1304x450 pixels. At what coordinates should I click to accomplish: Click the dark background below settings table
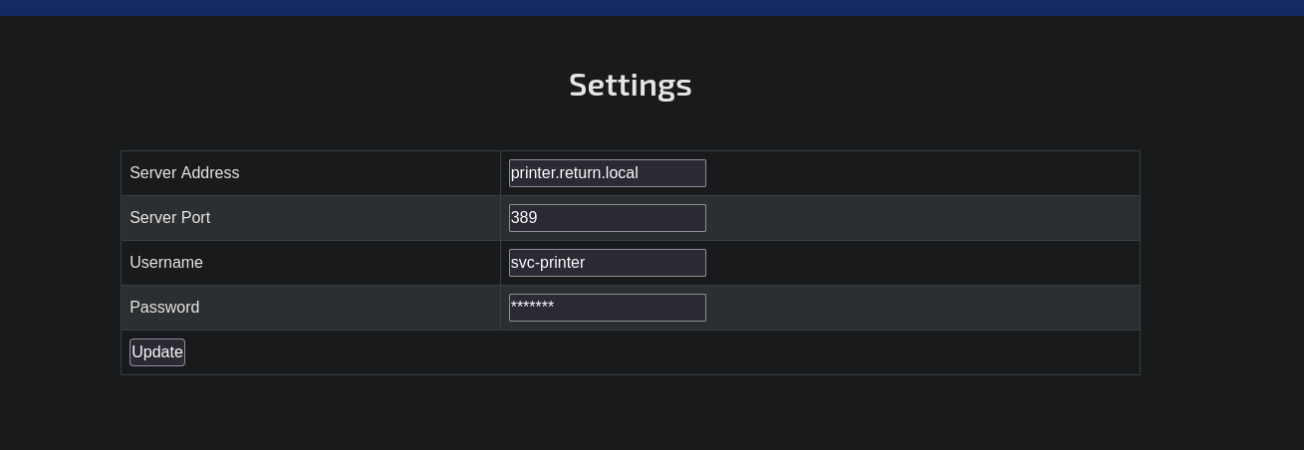pos(652,413)
